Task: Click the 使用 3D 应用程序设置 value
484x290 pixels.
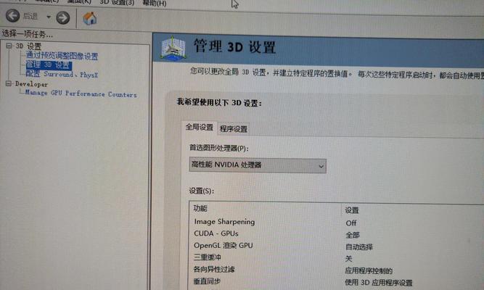Action: point(379,283)
